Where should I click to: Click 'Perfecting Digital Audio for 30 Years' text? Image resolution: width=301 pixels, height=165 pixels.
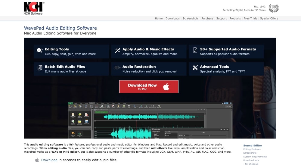click(x=244, y=10)
